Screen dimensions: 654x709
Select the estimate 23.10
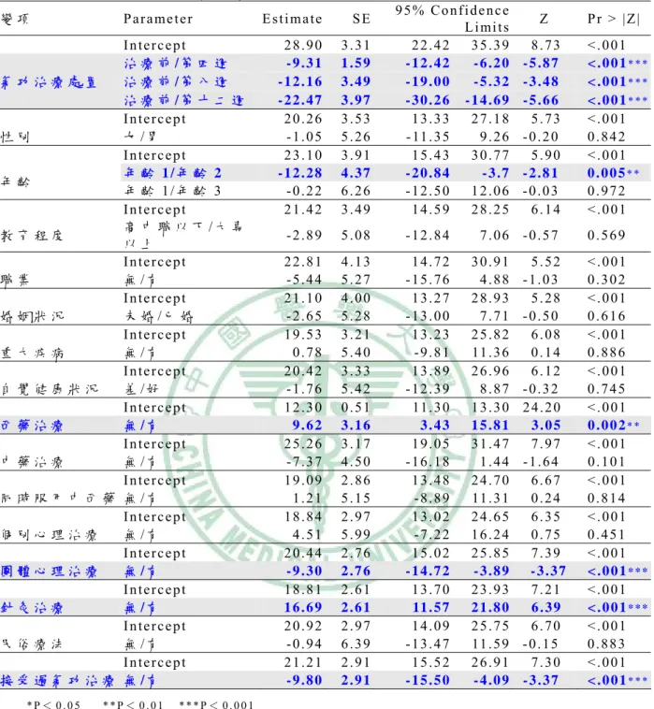click(x=303, y=155)
